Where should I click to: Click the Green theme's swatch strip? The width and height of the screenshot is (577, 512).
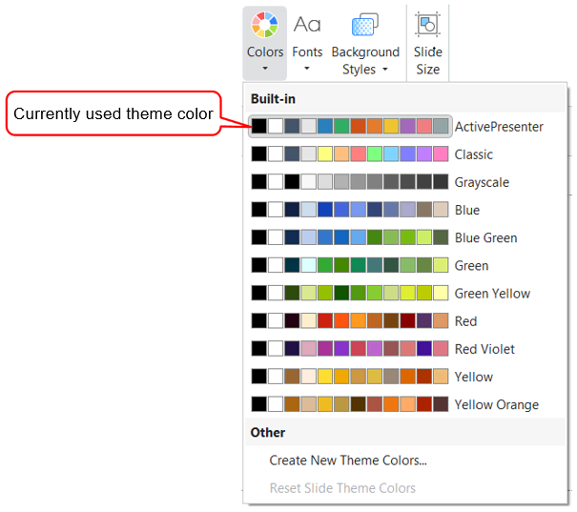click(349, 266)
